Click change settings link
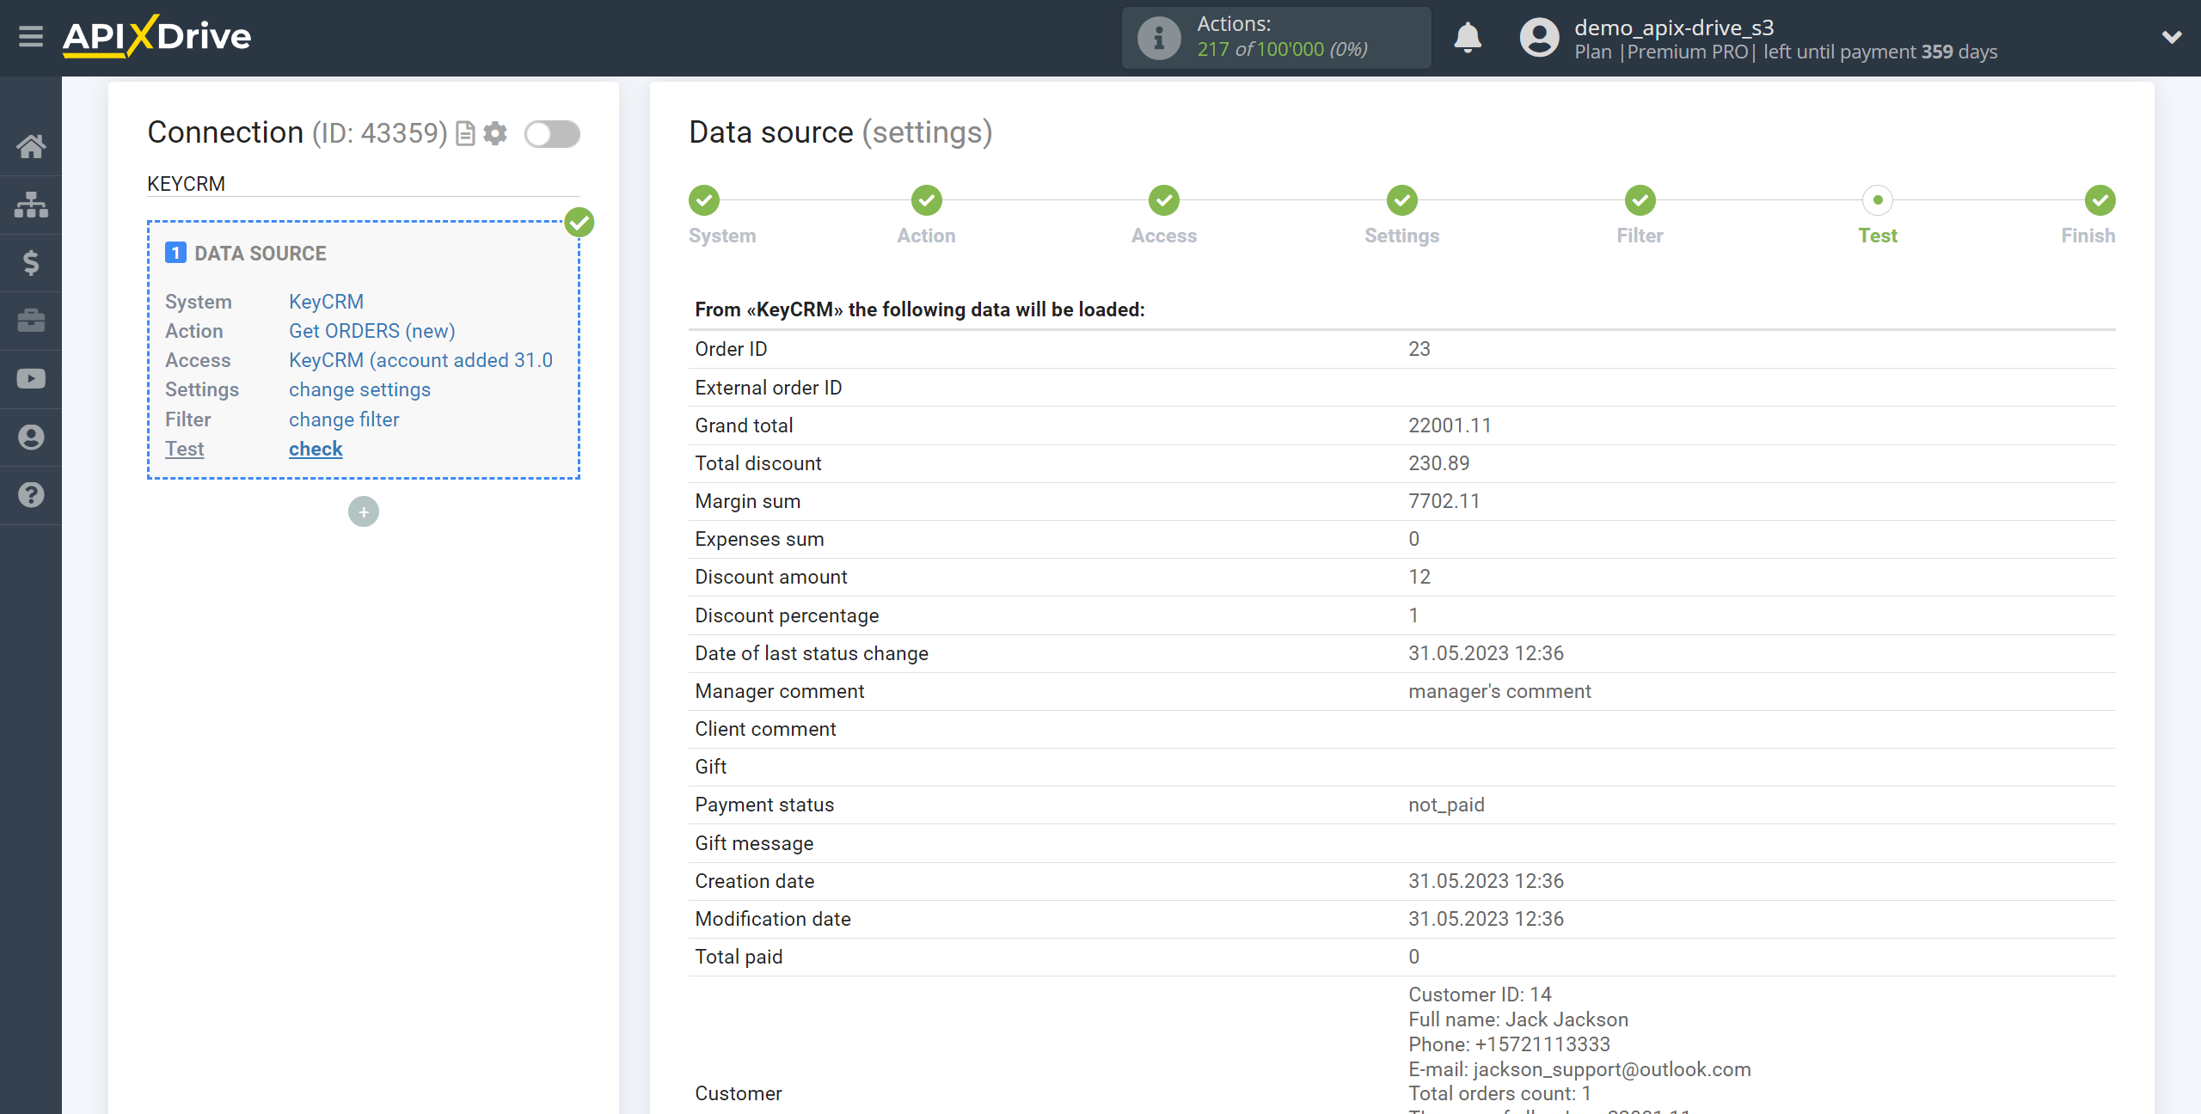The image size is (2201, 1114). tap(359, 389)
